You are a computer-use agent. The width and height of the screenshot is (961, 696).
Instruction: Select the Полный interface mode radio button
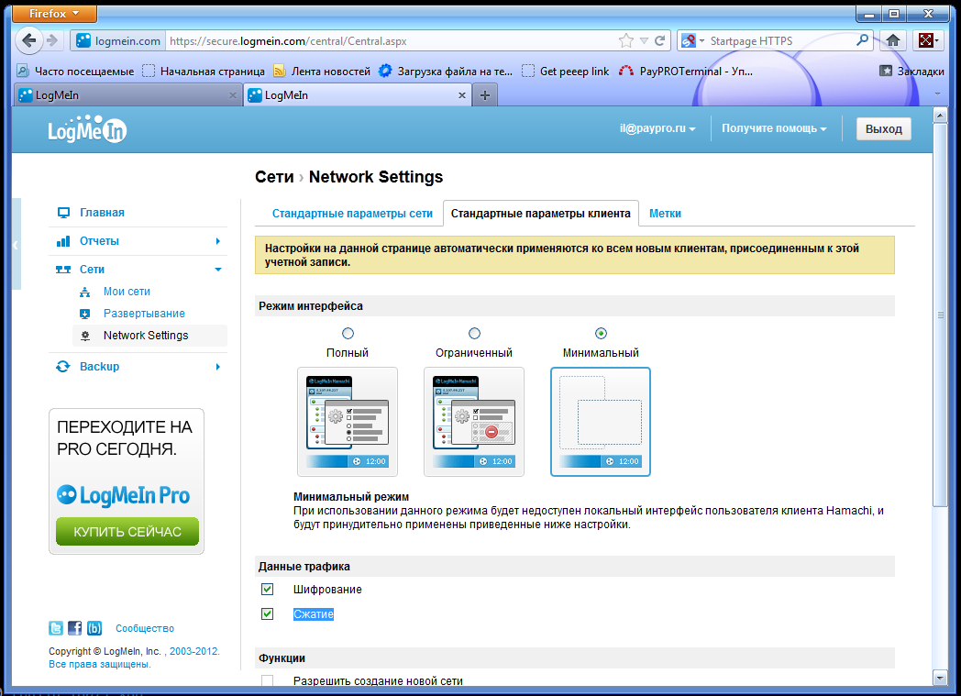click(348, 334)
